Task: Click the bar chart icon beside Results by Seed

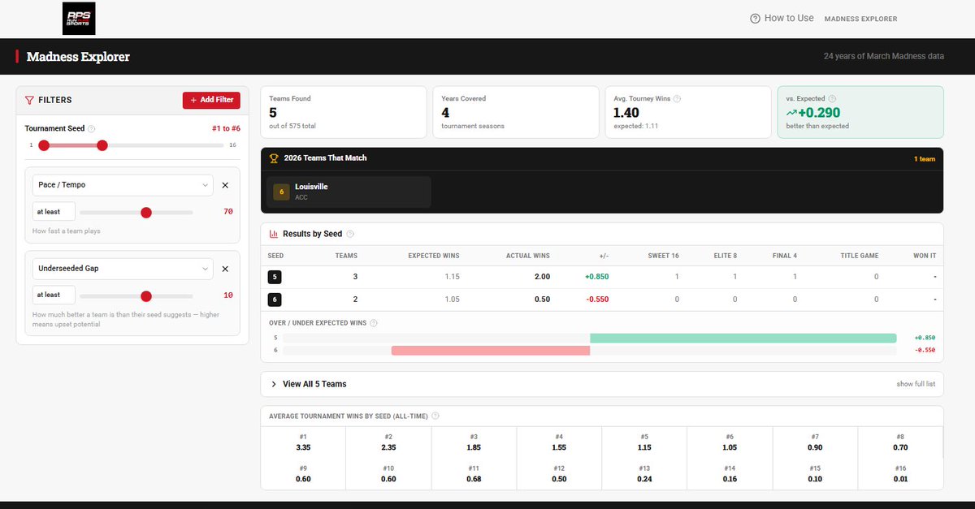Action: coord(274,234)
